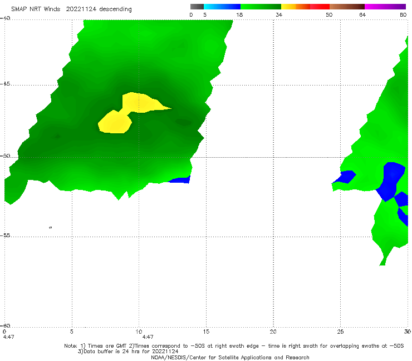Viewport: 412px width, 361px height.
Task: Click the latitude label '-60'
Action: [5, 325]
